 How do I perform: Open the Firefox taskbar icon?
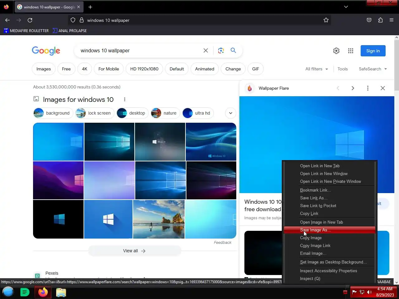(43, 292)
